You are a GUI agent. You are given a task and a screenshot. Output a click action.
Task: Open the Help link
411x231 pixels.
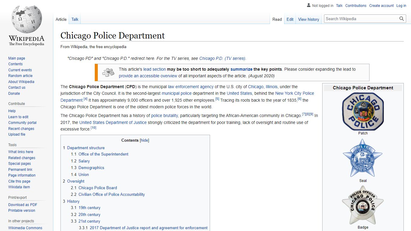pos(12,111)
